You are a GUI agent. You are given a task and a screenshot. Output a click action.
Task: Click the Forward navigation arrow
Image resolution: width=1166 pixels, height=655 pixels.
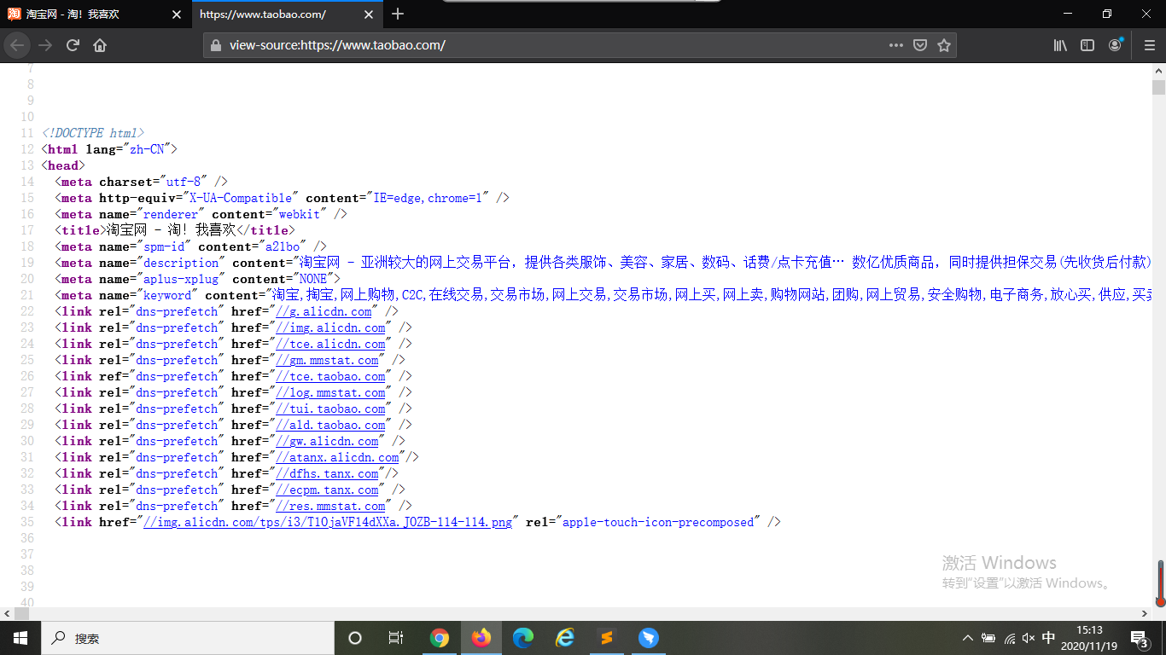(x=45, y=45)
